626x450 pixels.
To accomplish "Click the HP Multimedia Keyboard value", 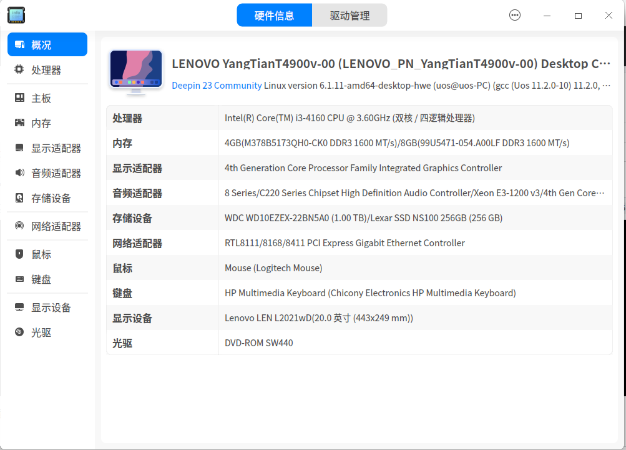I will [370, 293].
